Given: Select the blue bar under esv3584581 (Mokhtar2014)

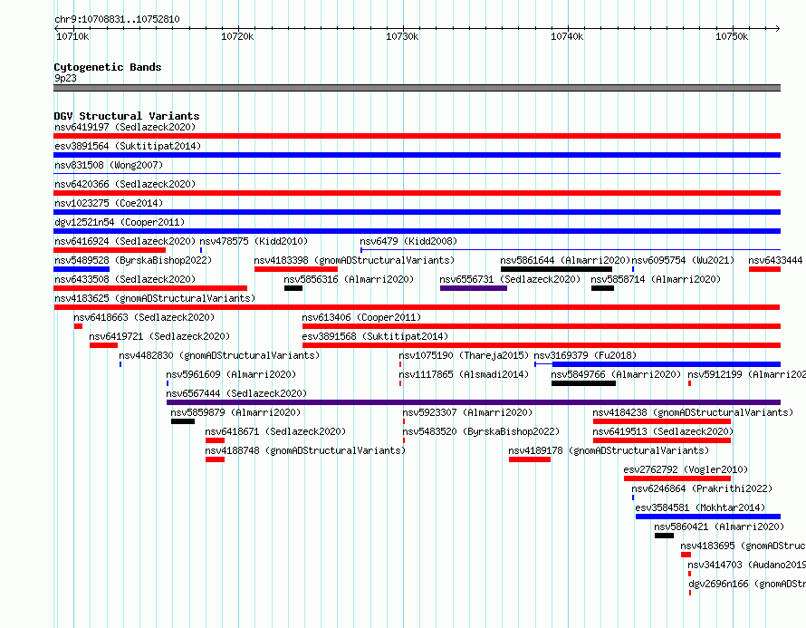Looking at the screenshot, I should point(708,517).
